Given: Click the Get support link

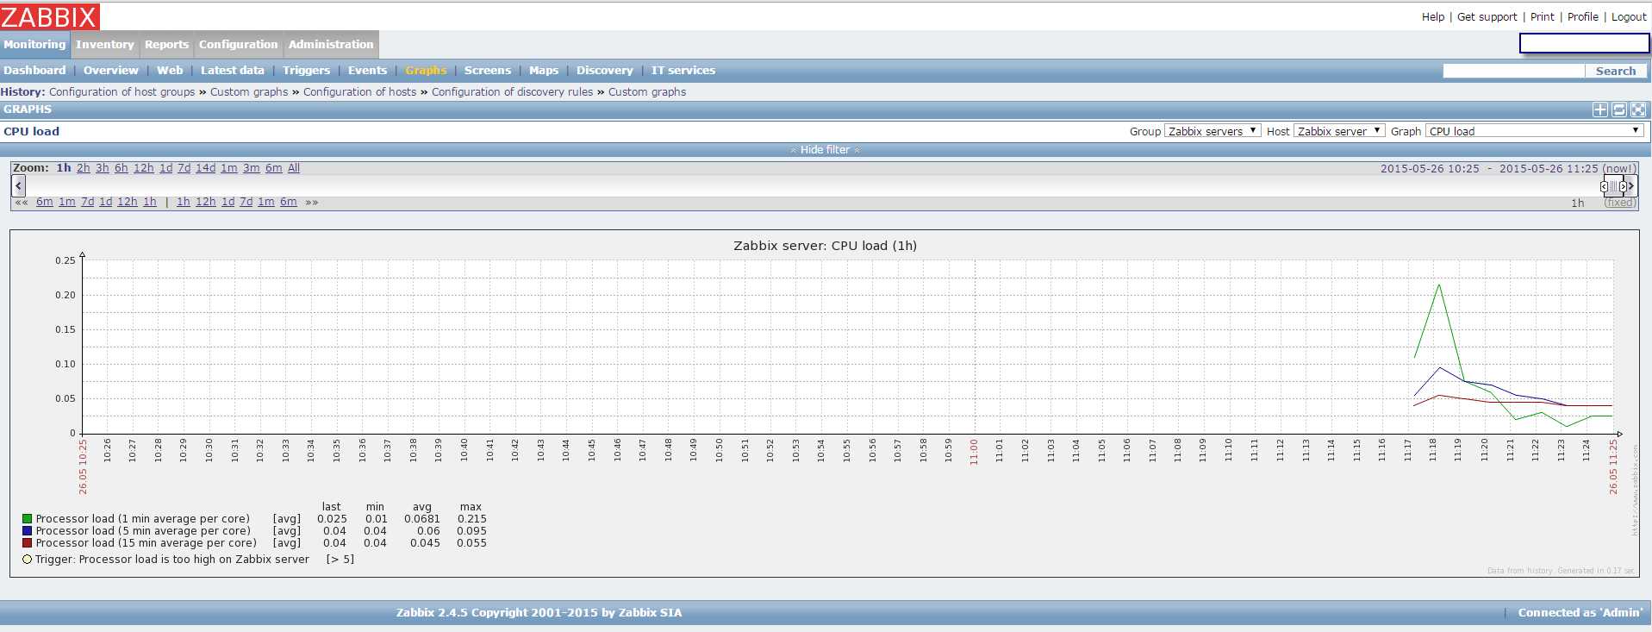Looking at the screenshot, I should coord(1487,17).
